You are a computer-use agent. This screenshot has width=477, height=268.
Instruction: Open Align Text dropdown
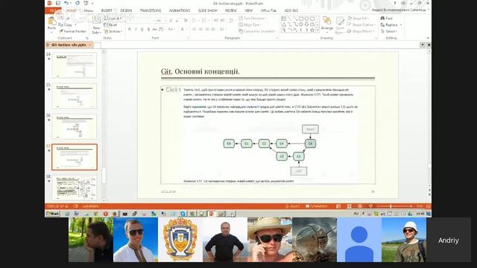(250, 25)
